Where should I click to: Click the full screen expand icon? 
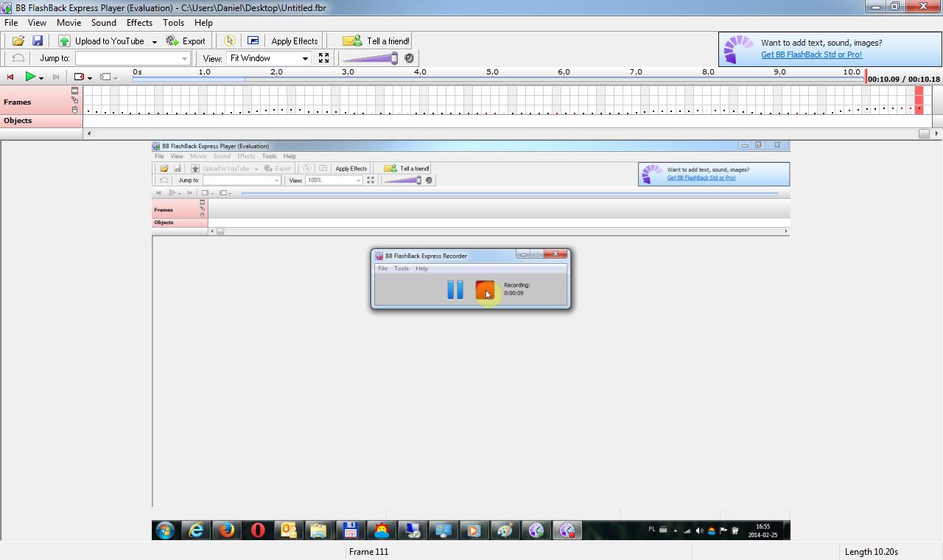[x=323, y=58]
